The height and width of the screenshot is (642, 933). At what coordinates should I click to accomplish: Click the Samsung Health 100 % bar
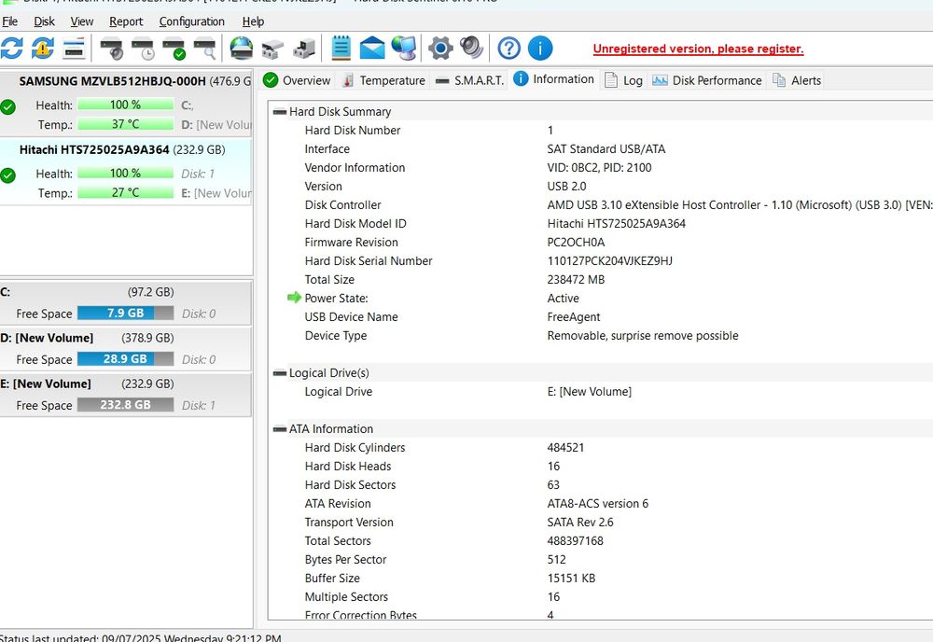[126, 105]
